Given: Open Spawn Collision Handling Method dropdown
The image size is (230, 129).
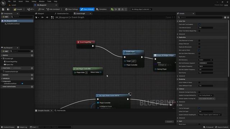Looking at the screenshot, I should (210, 115).
